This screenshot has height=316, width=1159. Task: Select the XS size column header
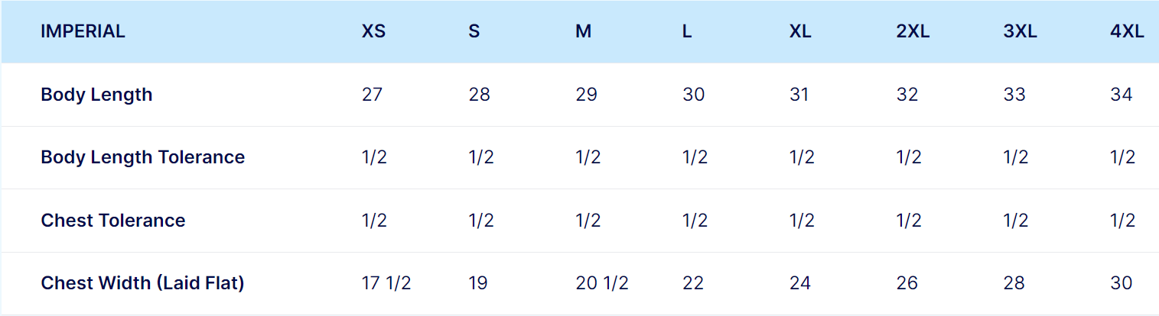coord(374,32)
